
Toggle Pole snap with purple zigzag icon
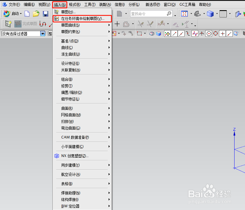(x=195, y=34)
